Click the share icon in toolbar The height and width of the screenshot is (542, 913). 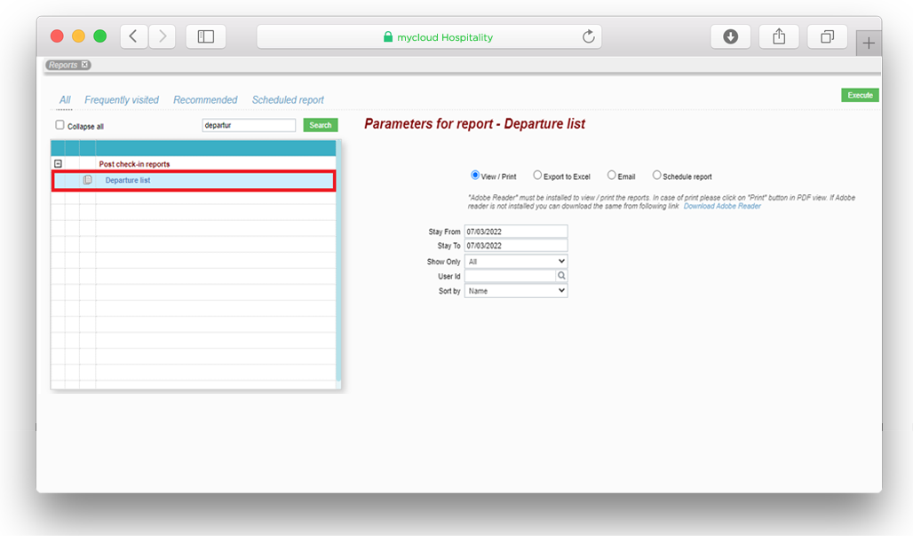(779, 36)
